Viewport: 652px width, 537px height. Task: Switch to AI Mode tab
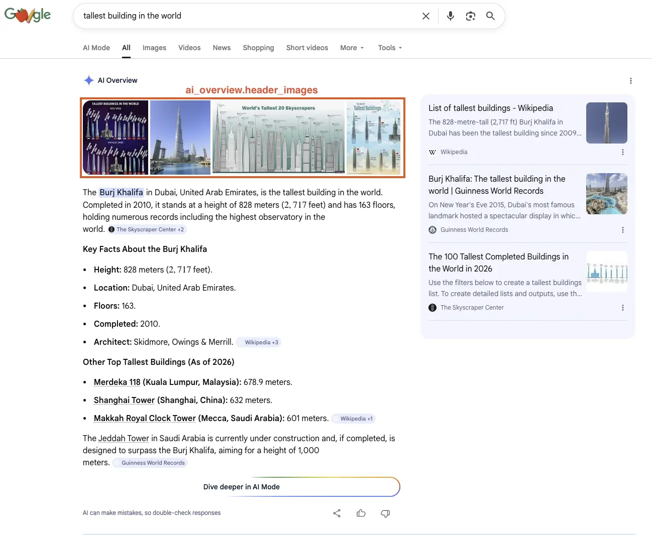[96, 48]
